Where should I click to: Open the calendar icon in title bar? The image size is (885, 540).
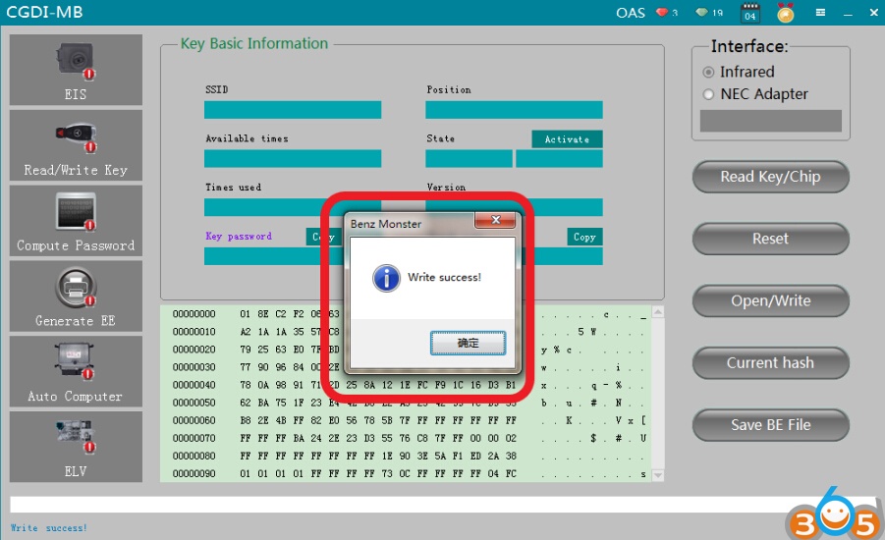tap(750, 13)
